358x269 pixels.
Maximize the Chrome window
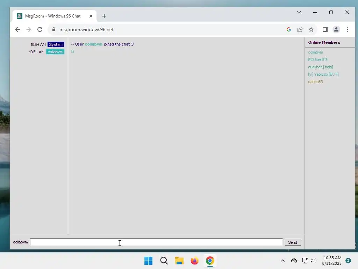[331, 12]
